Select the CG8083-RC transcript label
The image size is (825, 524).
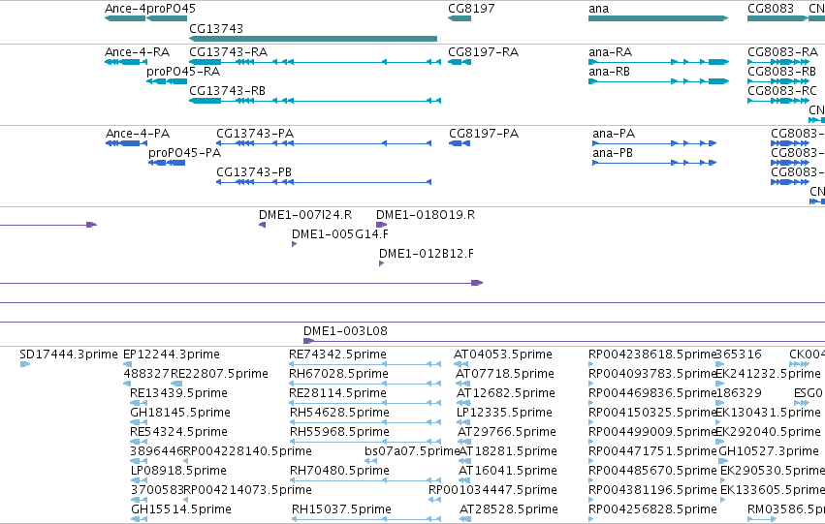click(x=781, y=91)
